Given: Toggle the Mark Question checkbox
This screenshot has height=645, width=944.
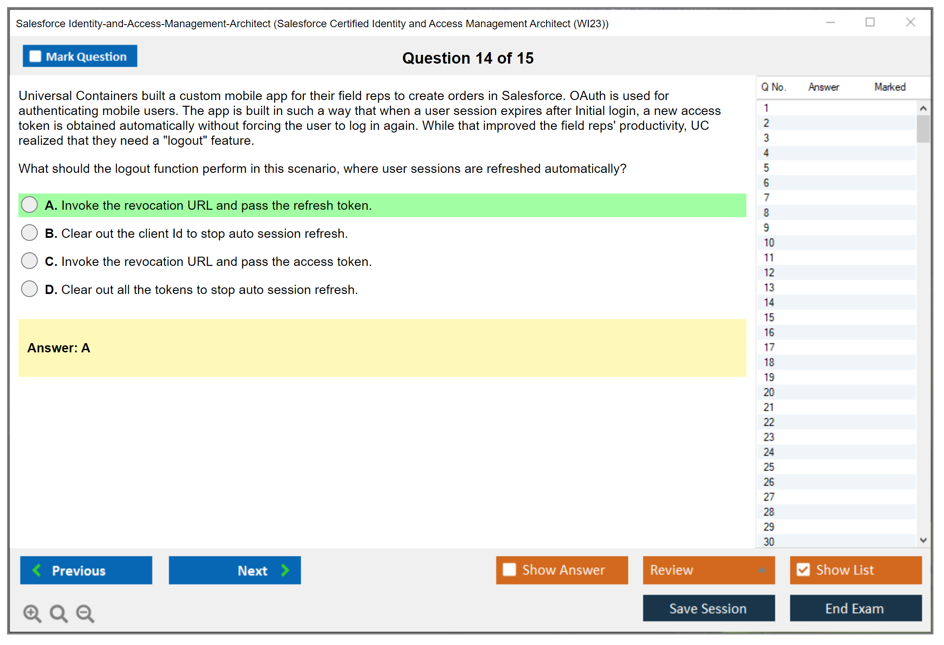Looking at the screenshot, I should pos(35,57).
